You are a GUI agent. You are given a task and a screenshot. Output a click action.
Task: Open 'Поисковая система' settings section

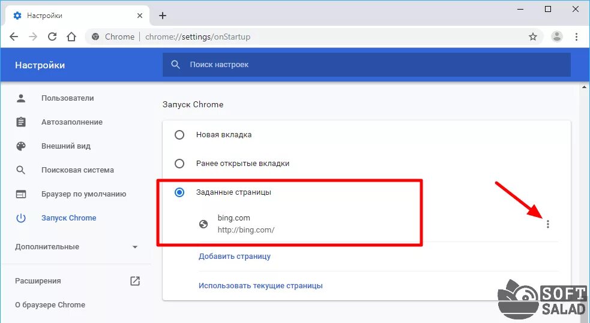click(77, 170)
